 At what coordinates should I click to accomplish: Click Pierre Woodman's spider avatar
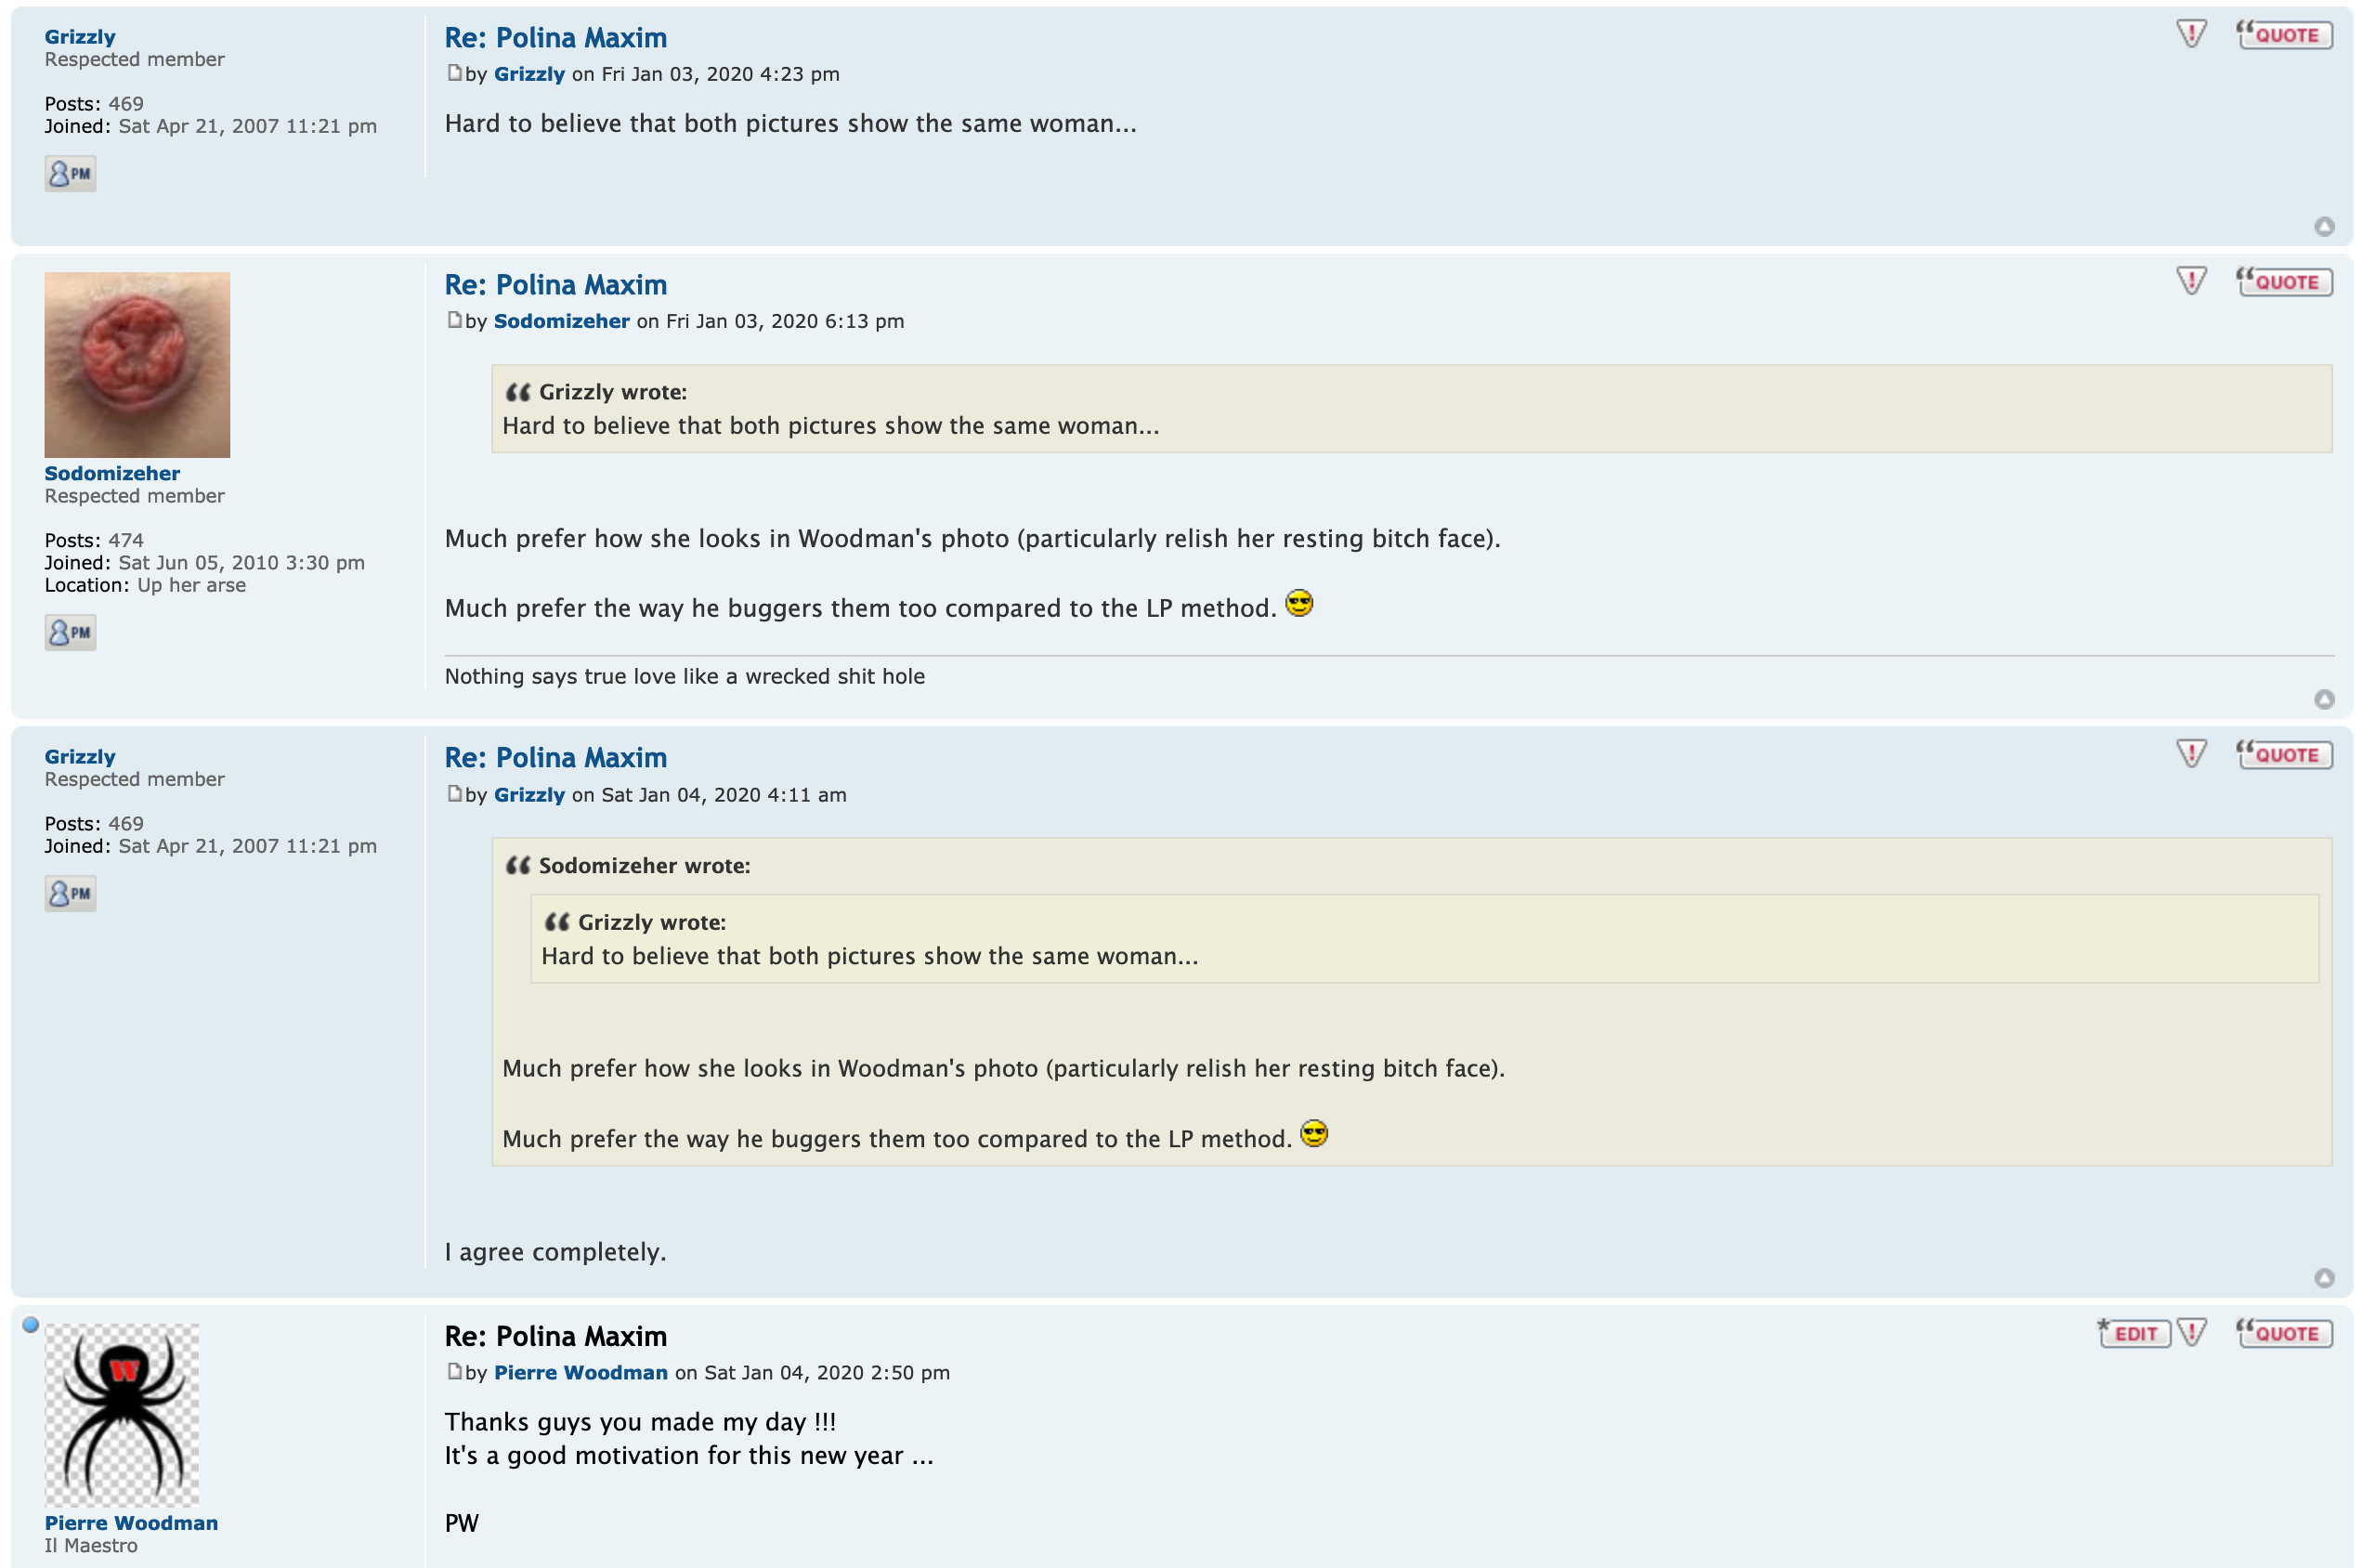122,1414
